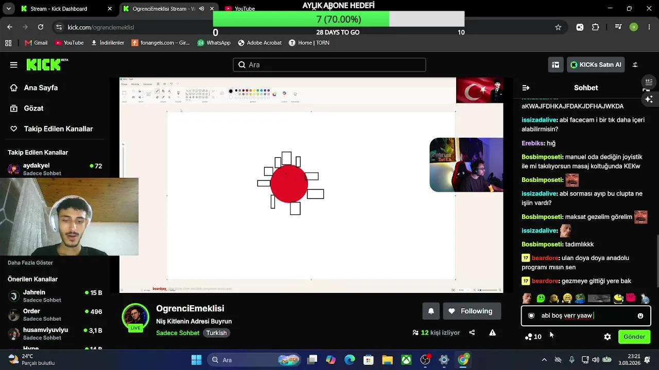Screen dimensions: 659x370
Task: Send the chat message with Gönder
Action: [634, 337]
